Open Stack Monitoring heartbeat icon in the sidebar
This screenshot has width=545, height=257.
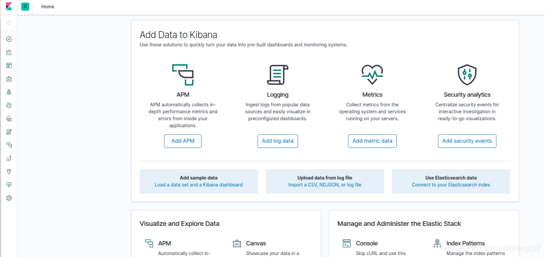pyautogui.click(x=9, y=185)
